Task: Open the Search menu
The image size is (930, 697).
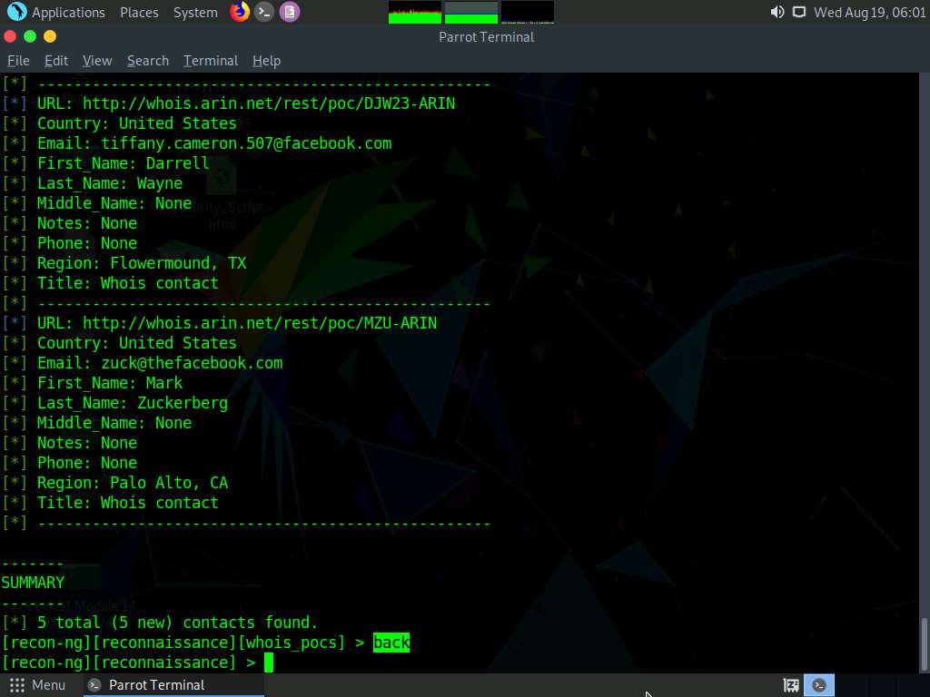Action: (x=148, y=61)
